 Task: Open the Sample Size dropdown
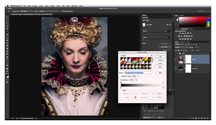click(x=26, y=11)
